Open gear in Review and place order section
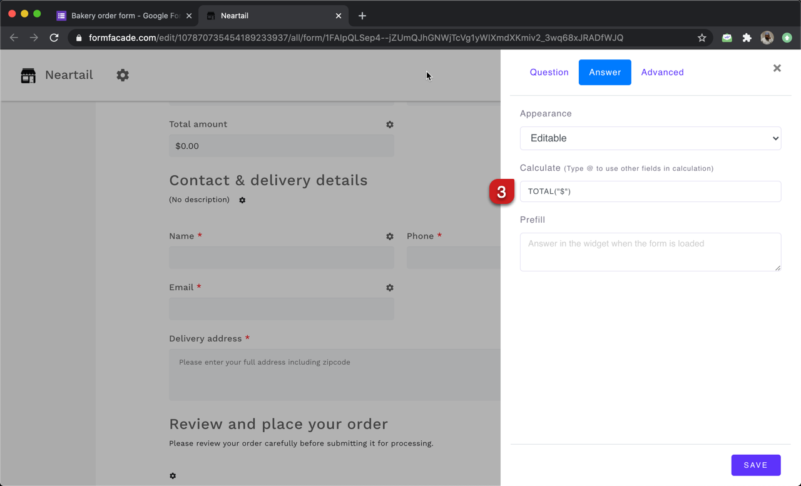 tap(173, 476)
